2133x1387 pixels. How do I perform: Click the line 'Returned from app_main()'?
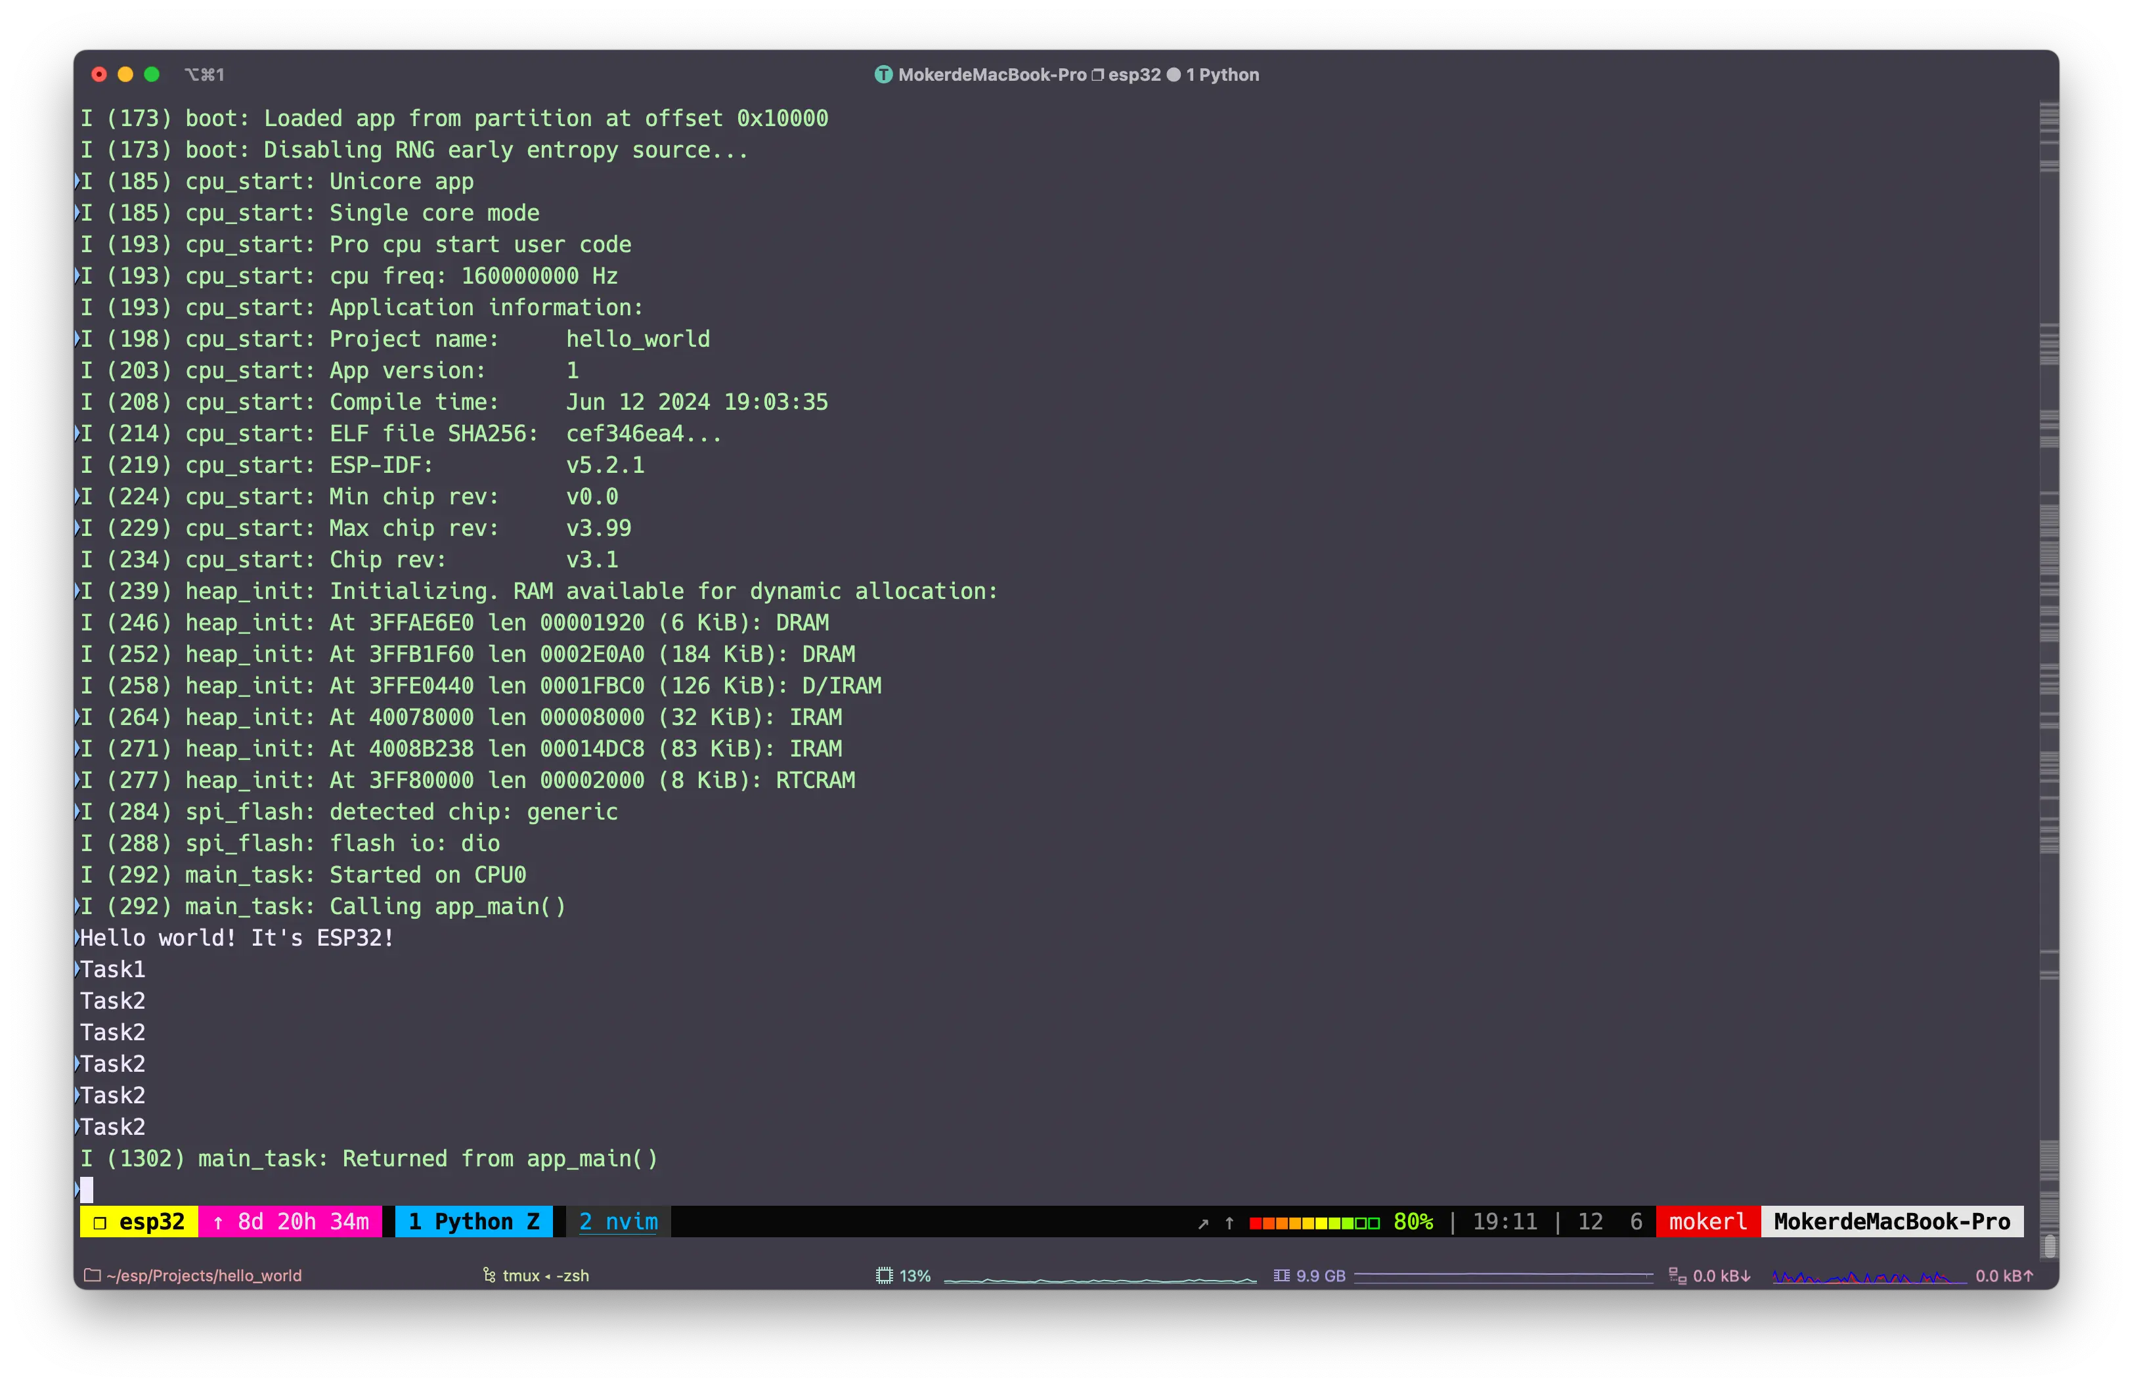click(x=369, y=1158)
